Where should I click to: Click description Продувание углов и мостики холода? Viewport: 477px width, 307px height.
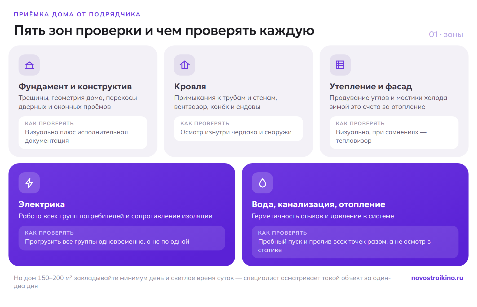click(x=392, y=102)
